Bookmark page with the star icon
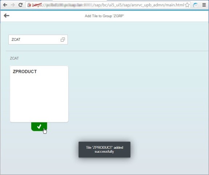This screenshot has height=175, width=209. pyautogui.click(x=187, y=5)
